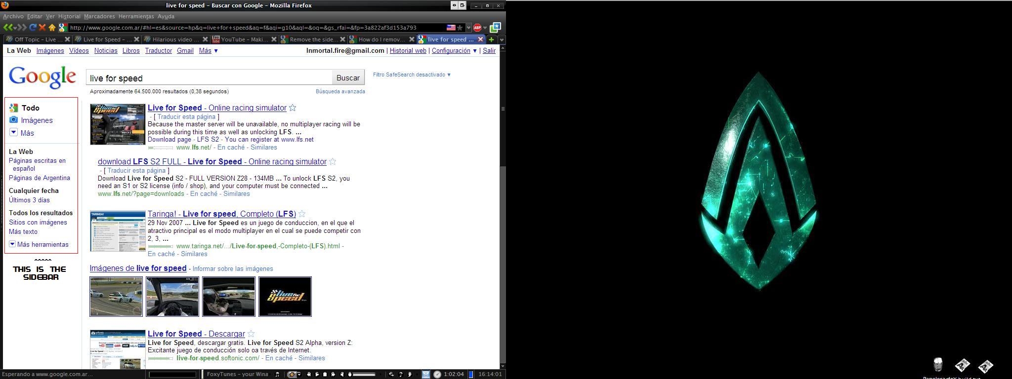The height and width of the screenshot is (379, 1012).
Task: Open the Google site icon beside the URL
Action: [63, 28]
